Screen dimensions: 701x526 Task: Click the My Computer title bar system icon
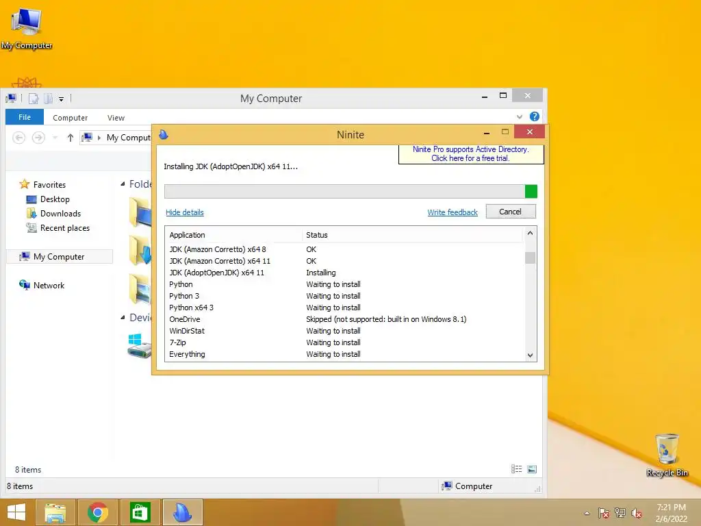point(11,99)
